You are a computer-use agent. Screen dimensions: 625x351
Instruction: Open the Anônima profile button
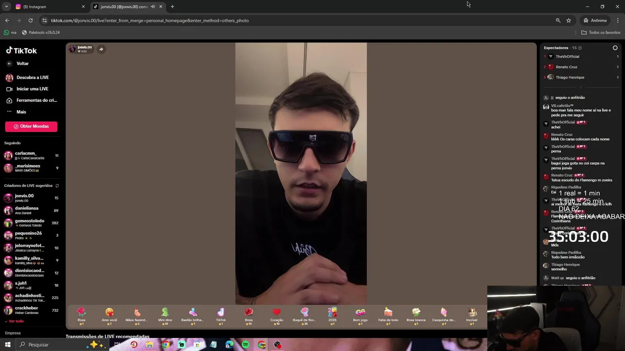pyautogui.click(x=595, y=20)
